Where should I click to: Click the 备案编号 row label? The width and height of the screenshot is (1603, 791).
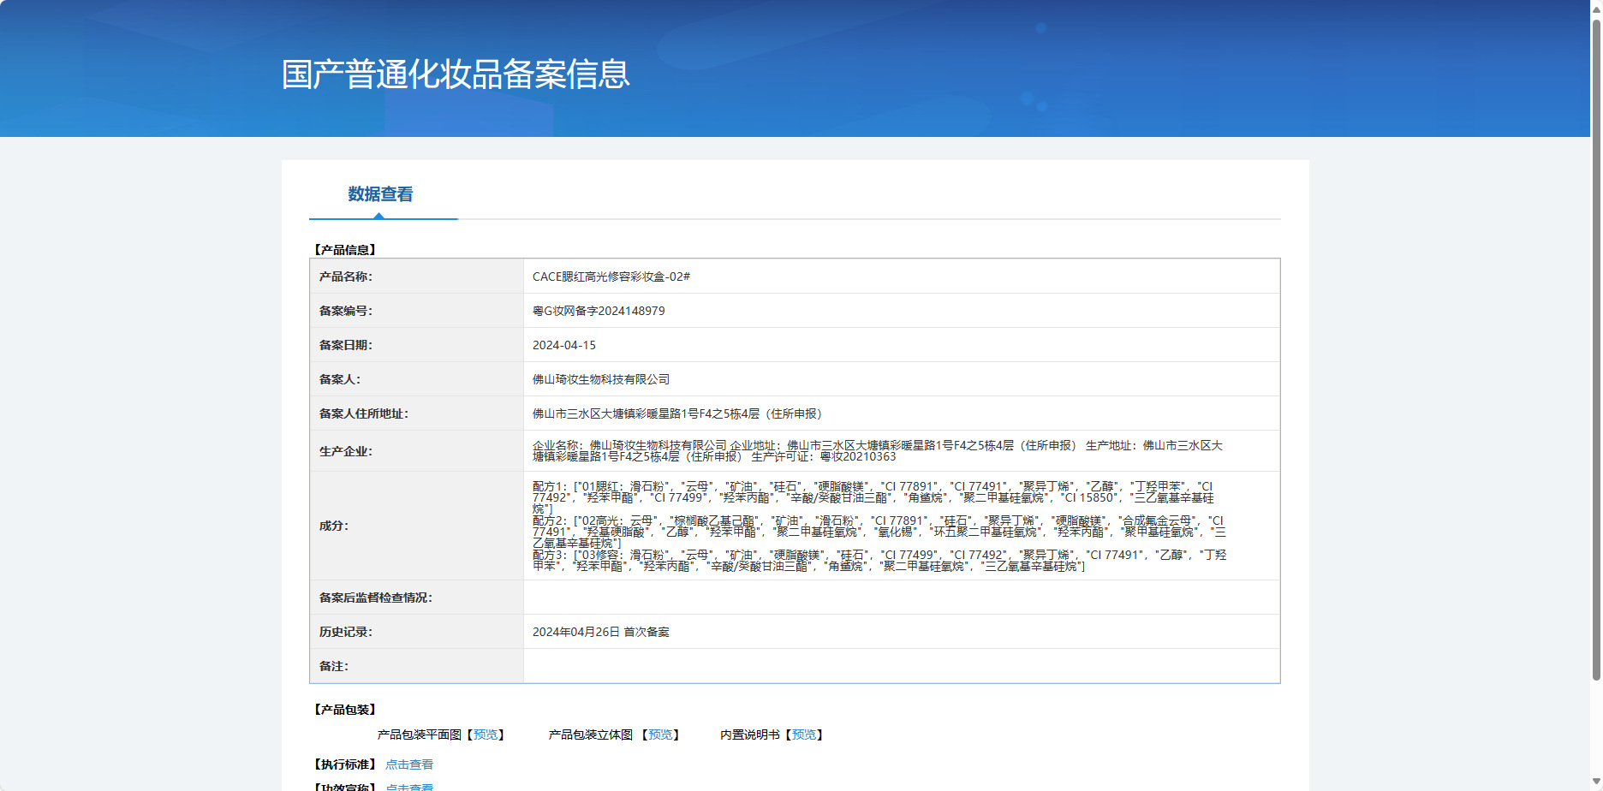pyautogui.click(x=346, y=311)
